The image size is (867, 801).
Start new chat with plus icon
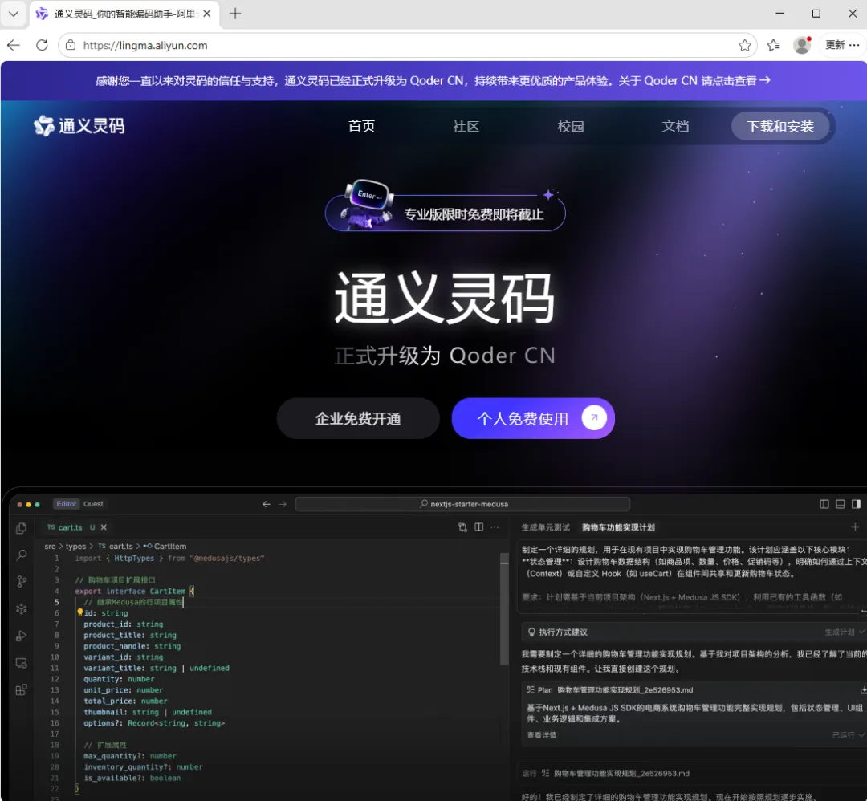(x=855, y=527)
